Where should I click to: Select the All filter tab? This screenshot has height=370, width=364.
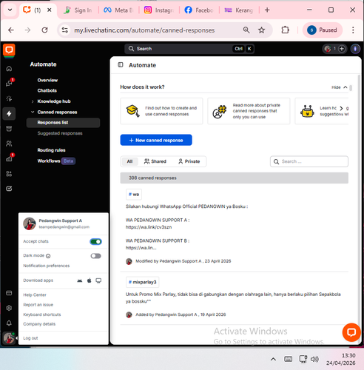[129, 161]
